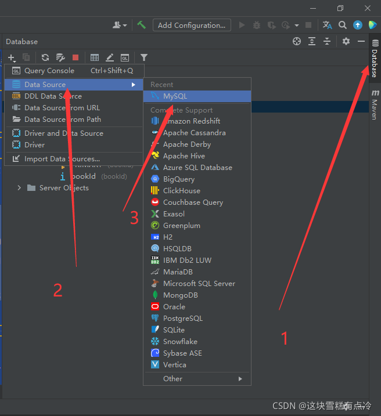The width and height of the screenshot is (381, 416).
Task: Open the query console icon in toolbar
Action: coord(125,57)
